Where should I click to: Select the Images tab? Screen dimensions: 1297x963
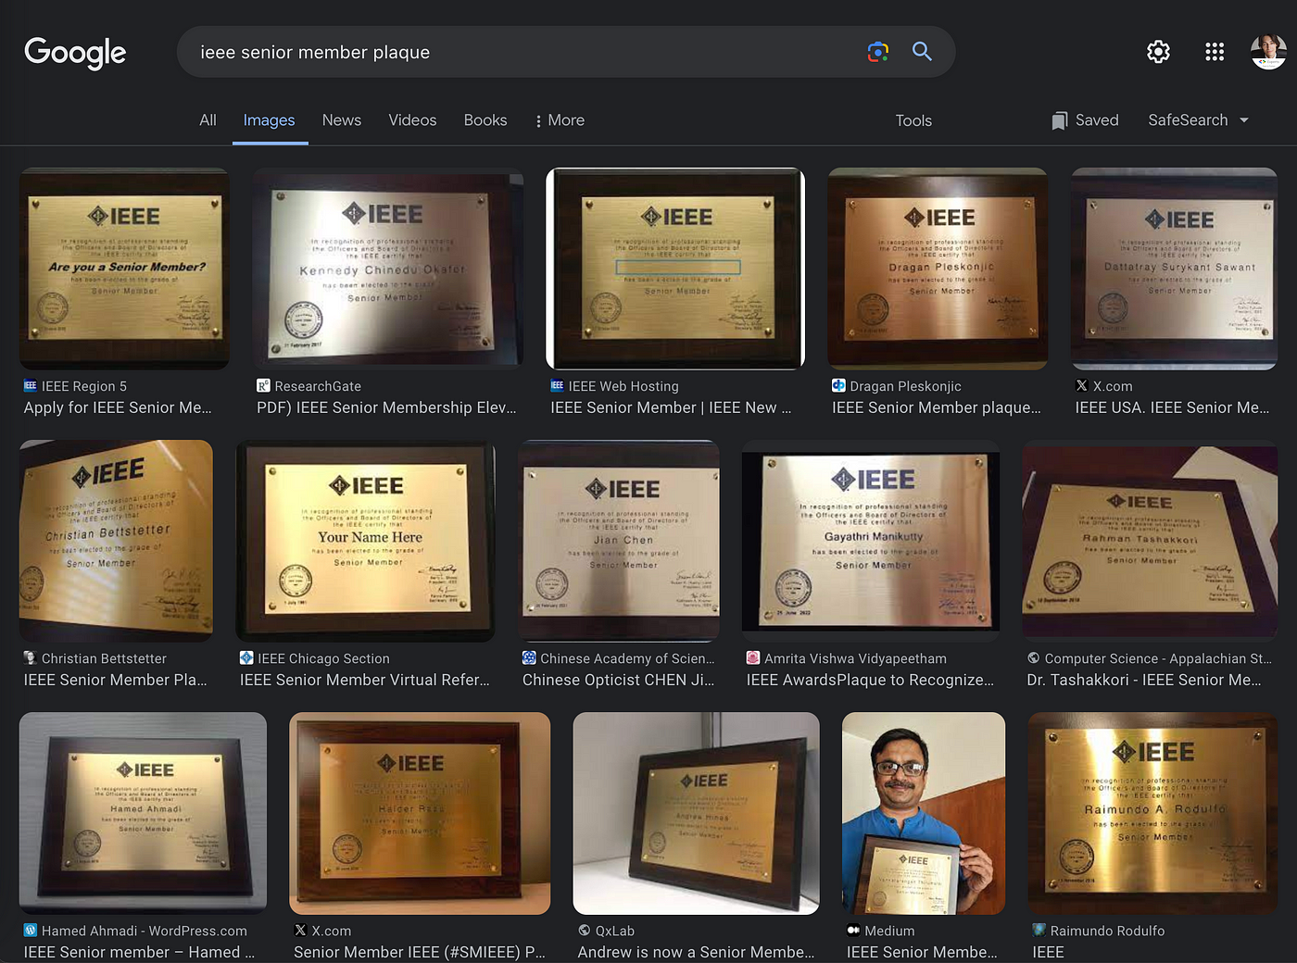[269, 120]
